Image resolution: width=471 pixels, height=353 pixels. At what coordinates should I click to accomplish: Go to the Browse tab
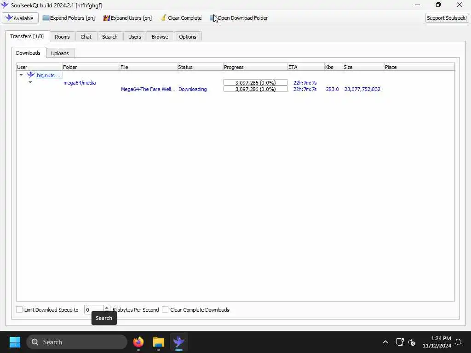coord(160,37)
